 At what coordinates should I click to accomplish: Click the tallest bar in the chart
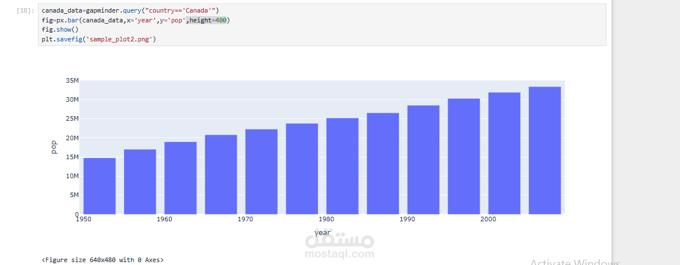tap(545, 151)
